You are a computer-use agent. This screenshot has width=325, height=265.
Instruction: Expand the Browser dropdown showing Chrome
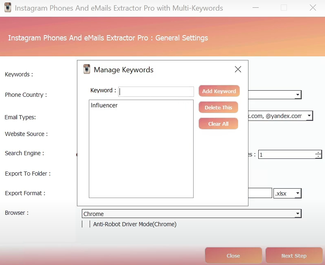point(298,214)
